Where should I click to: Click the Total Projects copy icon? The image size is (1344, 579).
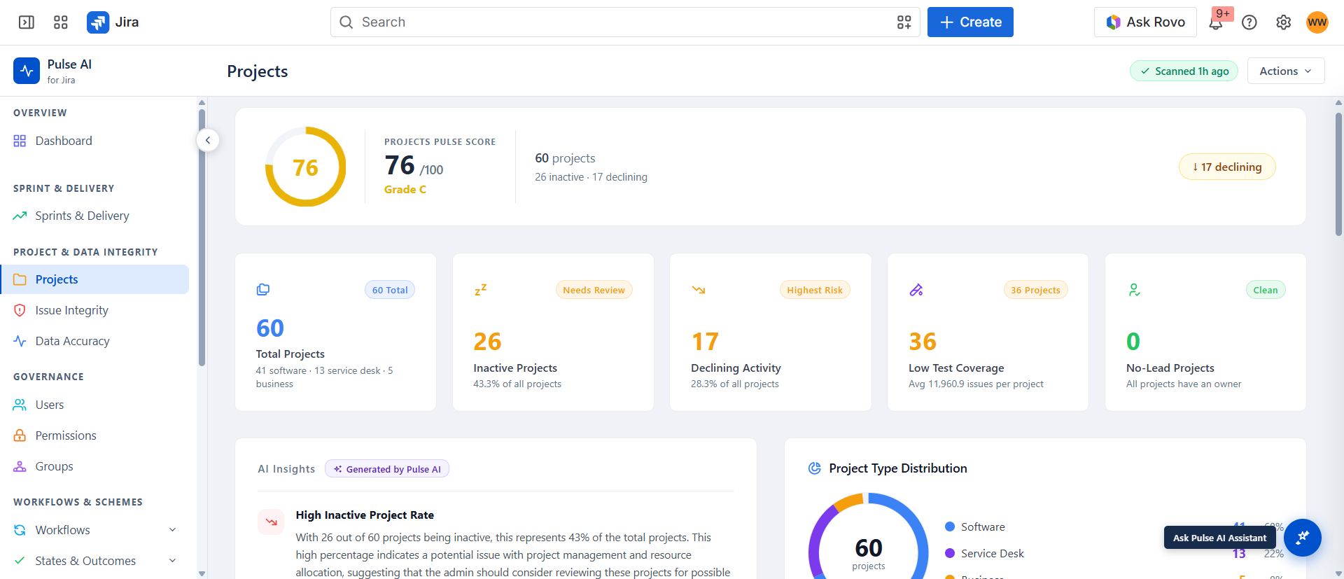(263, 289)
